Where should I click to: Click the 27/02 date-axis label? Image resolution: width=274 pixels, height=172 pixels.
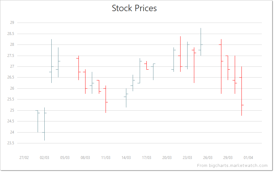[24, 158]
